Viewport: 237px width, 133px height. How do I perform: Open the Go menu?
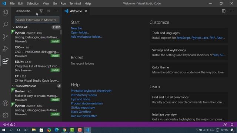(x=55, y=3)
